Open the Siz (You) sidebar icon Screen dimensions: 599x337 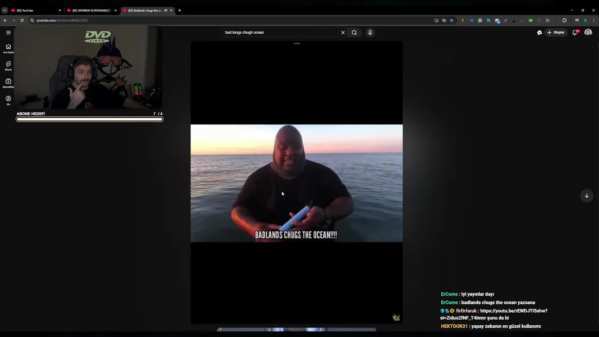(x=8, y=100)
